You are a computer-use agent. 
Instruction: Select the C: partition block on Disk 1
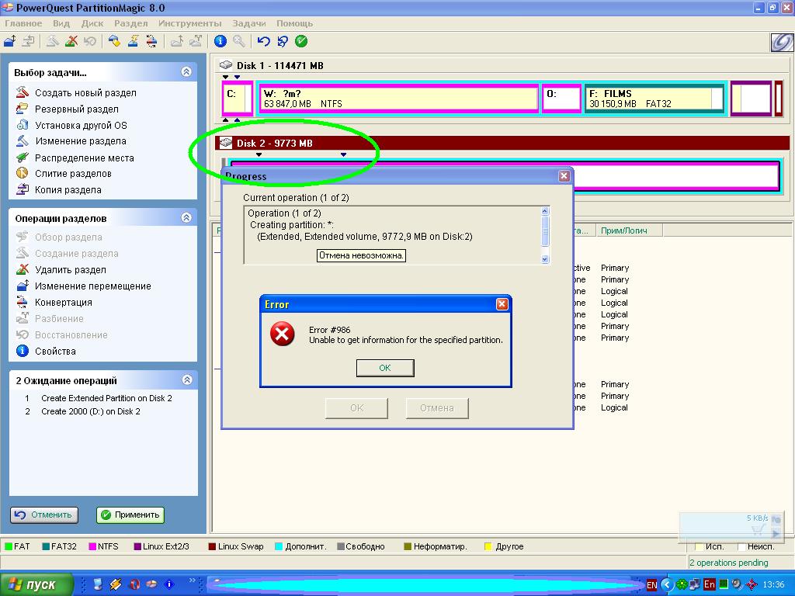(x=237, y=99)
